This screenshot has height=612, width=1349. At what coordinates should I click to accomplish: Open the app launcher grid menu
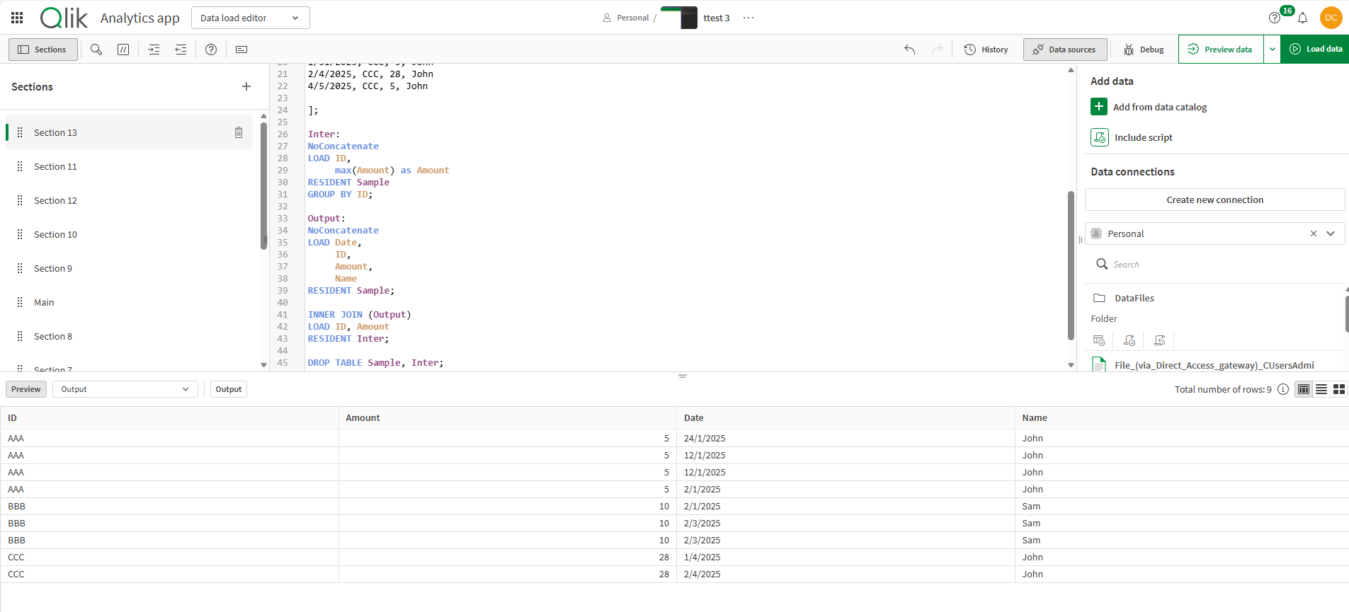click(x=17, y=18)
